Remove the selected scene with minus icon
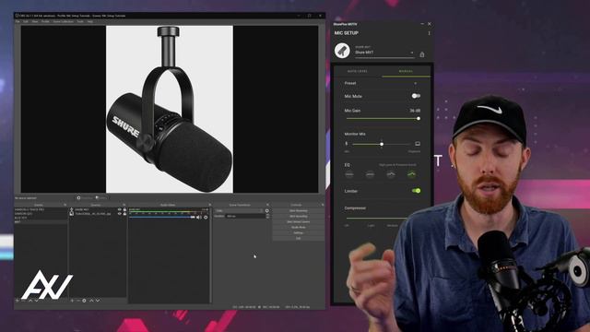 (x=23, y=301)
